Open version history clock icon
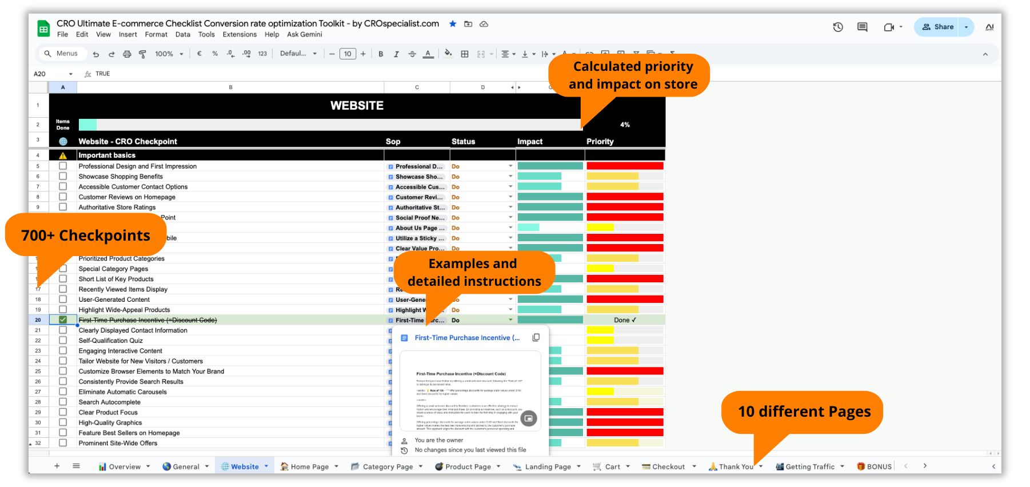The height and width of the screenshot is (487, 1030). click(x=838, y=27)
